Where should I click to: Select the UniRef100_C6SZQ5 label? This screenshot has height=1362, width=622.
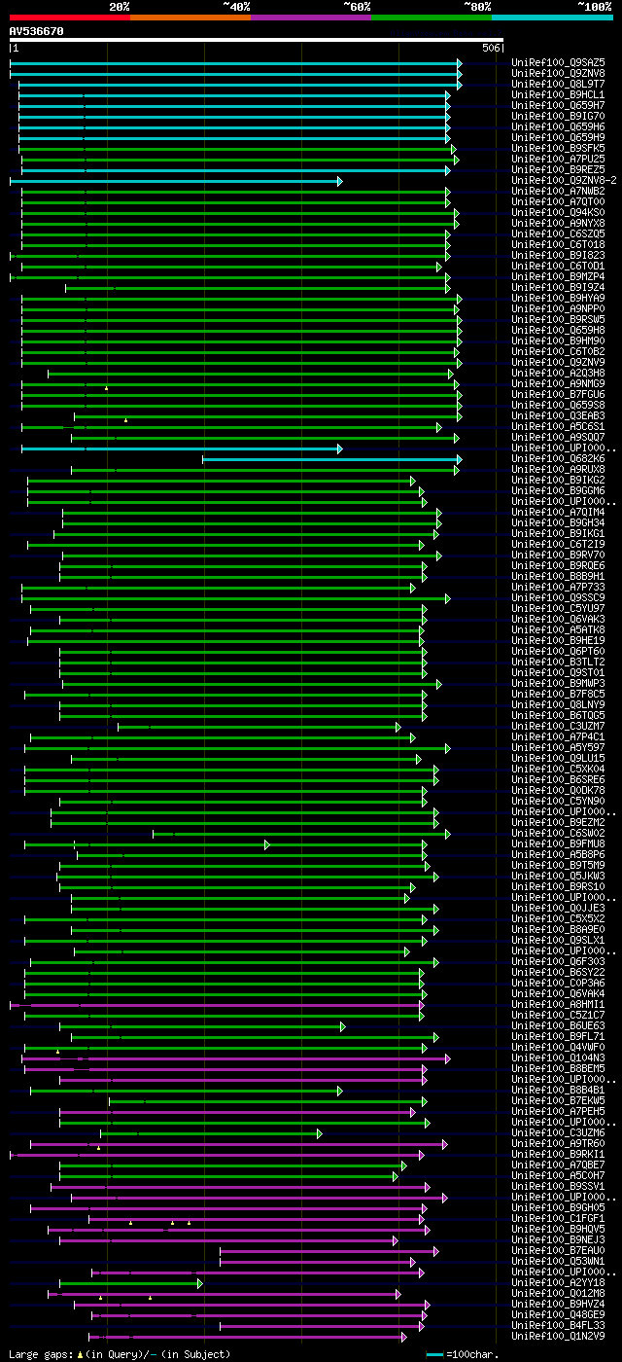coord(560,233)
